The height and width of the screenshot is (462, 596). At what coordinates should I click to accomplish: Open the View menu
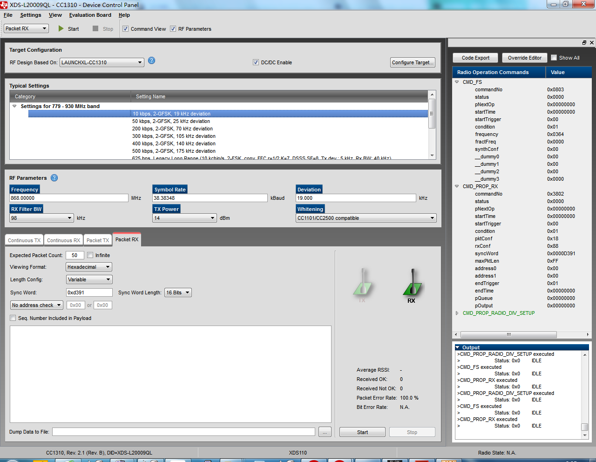[x=55, y=15]
